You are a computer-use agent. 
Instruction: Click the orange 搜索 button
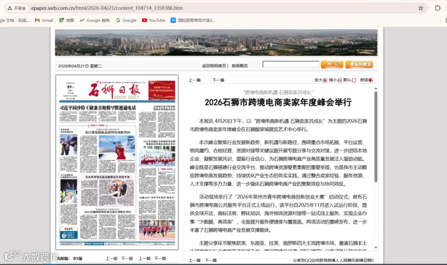click(x=332, y=65)
